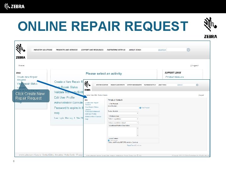Click the problem description scrollbar down arrow
This screenshot has width=226, height=170.
pyautogui.click(x=138, y=135)
